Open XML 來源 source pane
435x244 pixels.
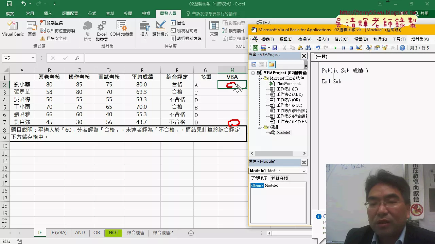[x=214, y=30]
